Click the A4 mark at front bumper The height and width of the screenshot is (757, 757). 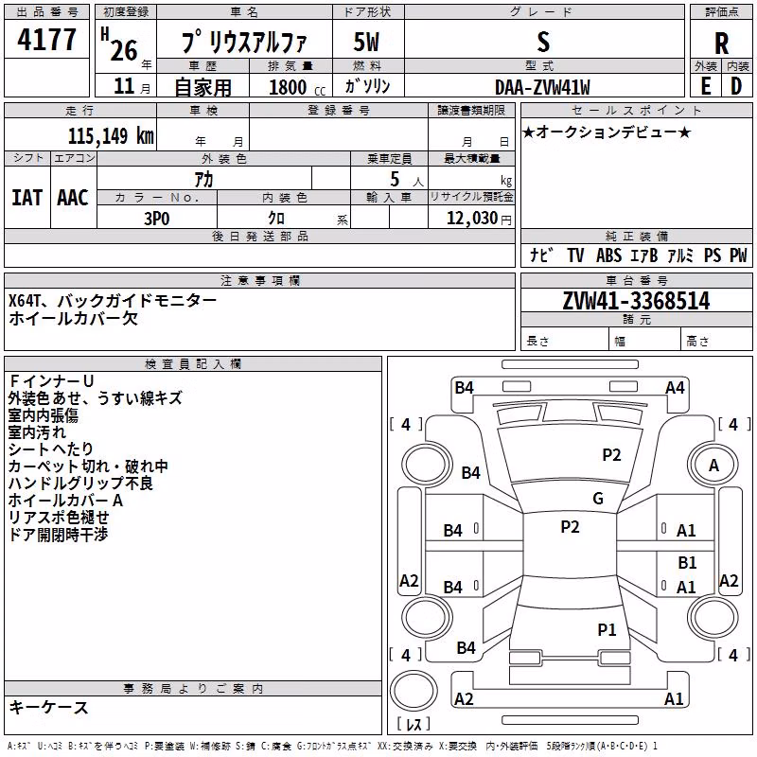click(675, 388)
